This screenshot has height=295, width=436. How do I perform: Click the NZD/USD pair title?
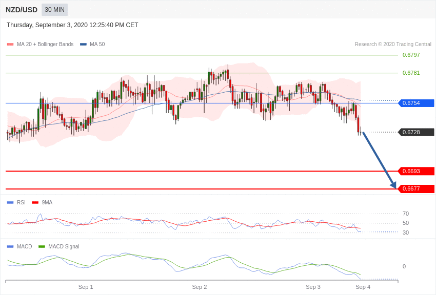(22, 10)
